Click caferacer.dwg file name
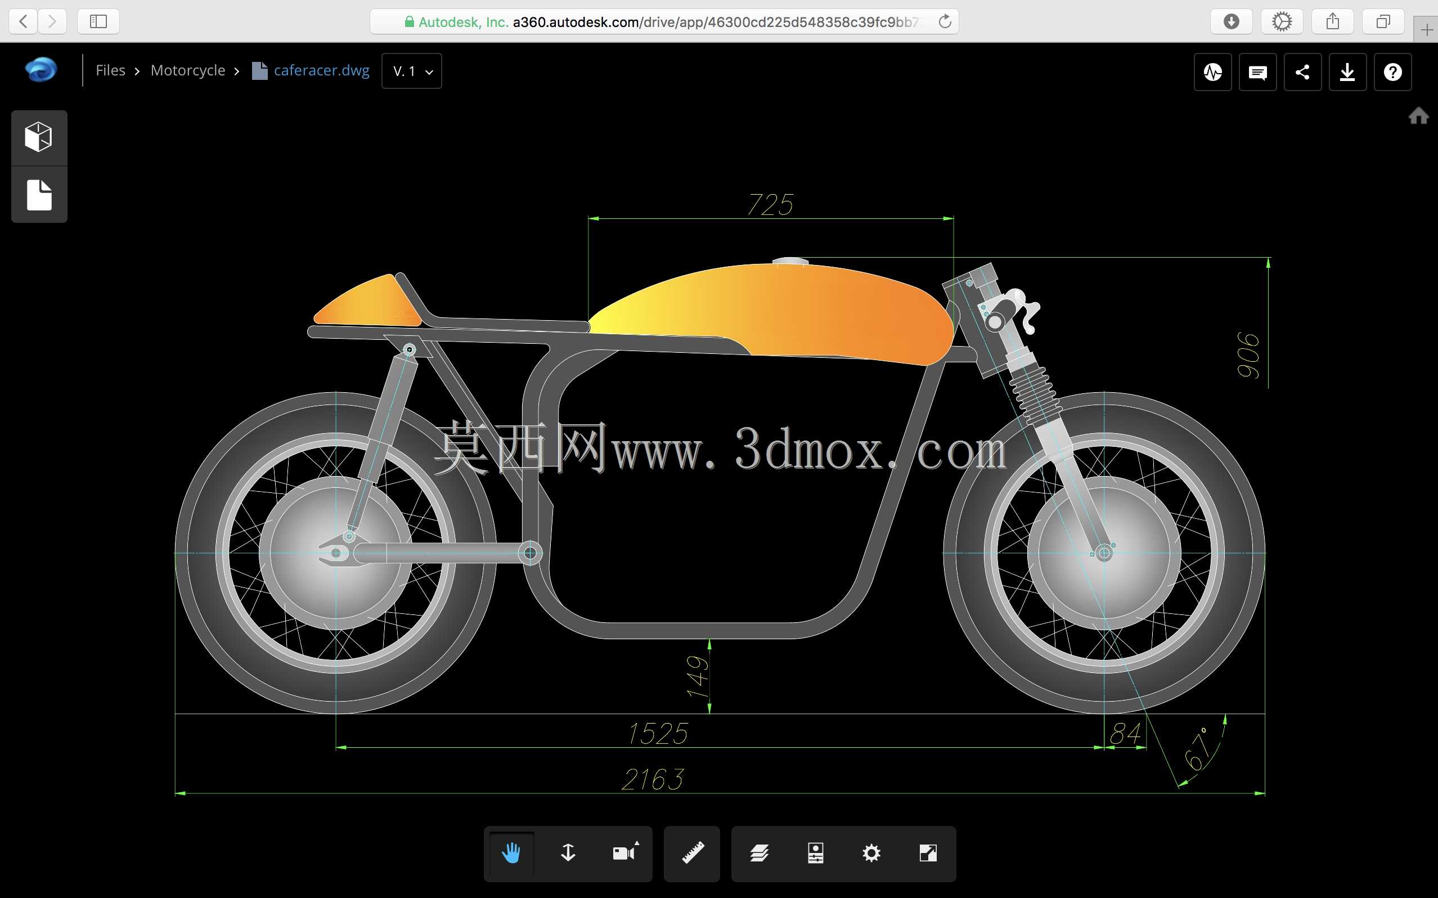 tap(321, 70)
